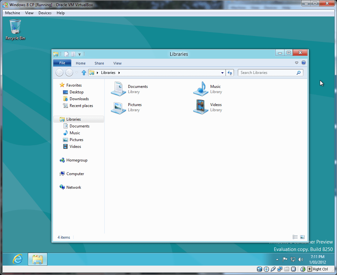Image resolution: width=337 pixels, height=275 pixels.
Task: Open recent locations dropdown arrow
Action: point(76,73)
